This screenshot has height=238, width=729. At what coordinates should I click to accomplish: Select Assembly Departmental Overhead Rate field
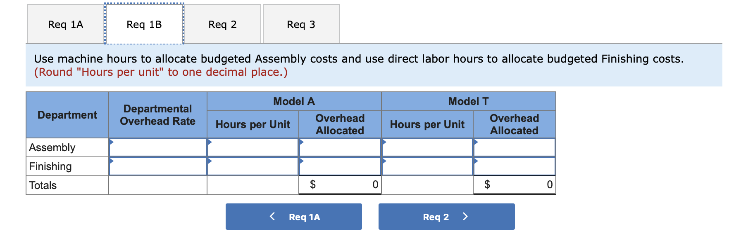click(x=158, y=147)
